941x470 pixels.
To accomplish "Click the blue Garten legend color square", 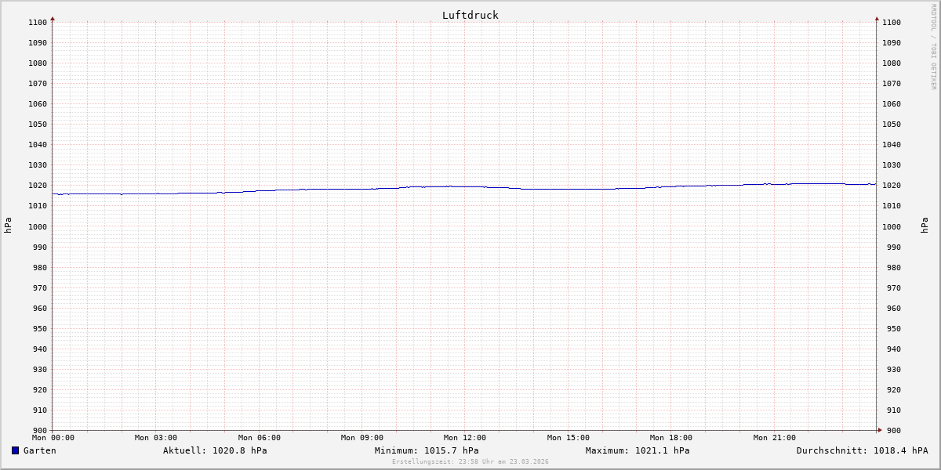I will [x=15, y=450].
